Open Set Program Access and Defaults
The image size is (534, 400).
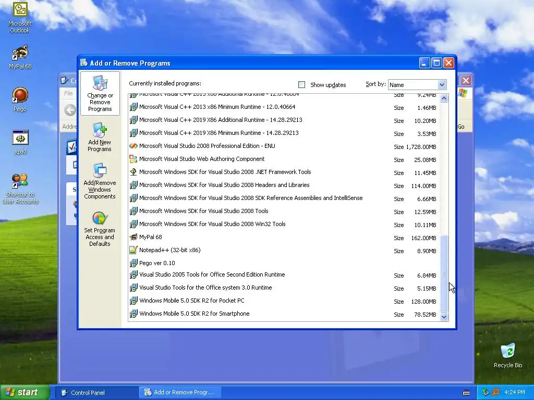tap(100, 229)
